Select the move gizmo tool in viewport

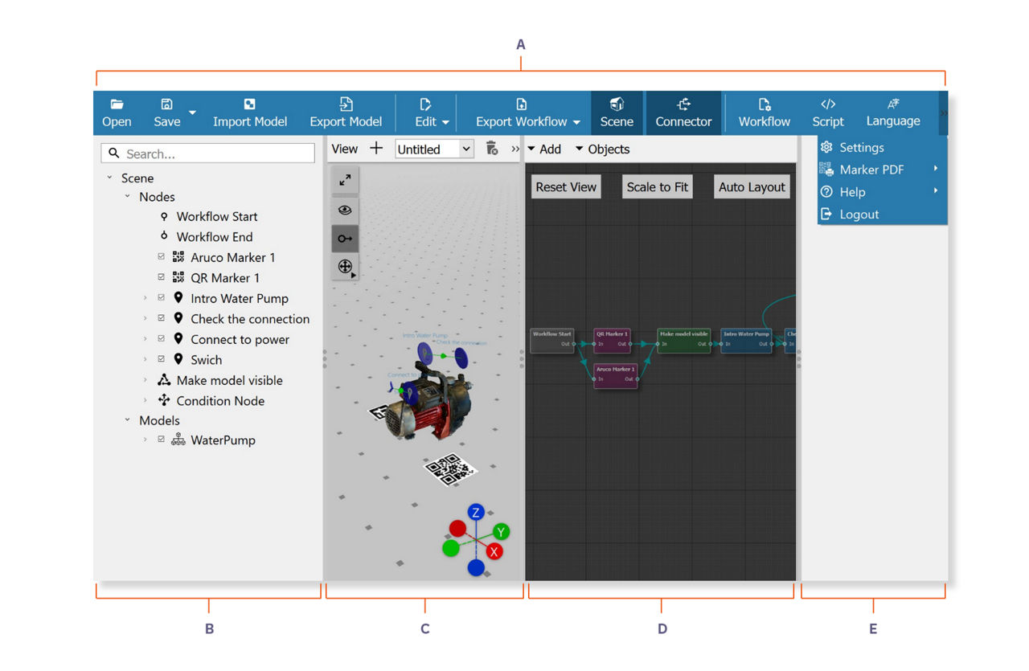[x=346, y=267]
